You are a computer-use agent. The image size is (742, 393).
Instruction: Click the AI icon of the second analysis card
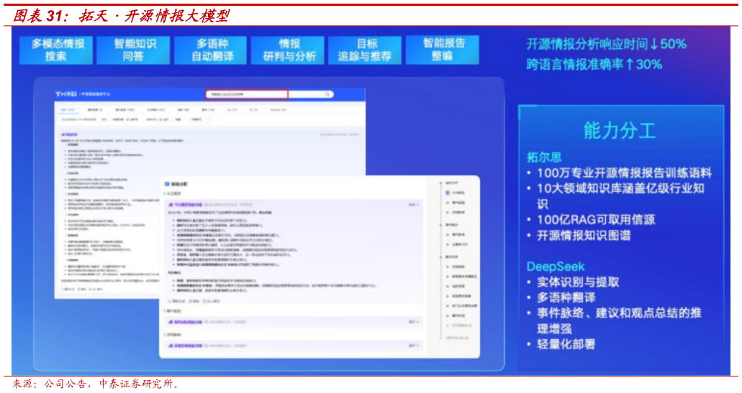(x=171, y=322)
